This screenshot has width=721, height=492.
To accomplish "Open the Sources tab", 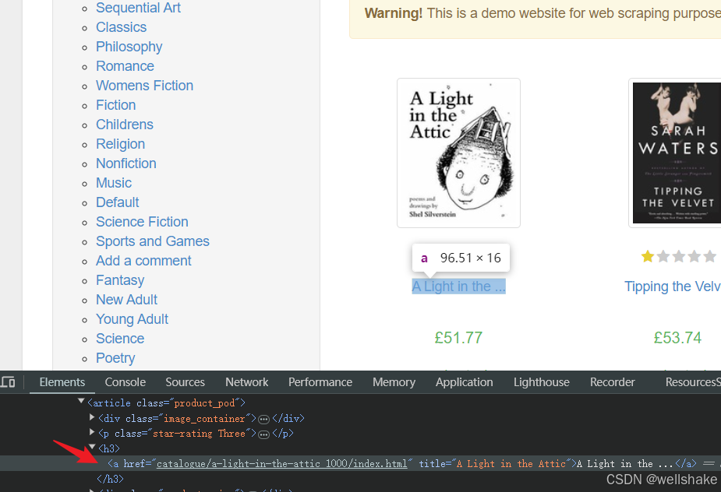I will coord(185,382).
